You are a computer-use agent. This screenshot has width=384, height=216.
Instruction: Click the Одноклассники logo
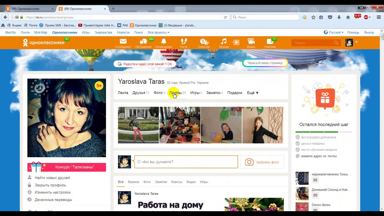coord(44,43)
